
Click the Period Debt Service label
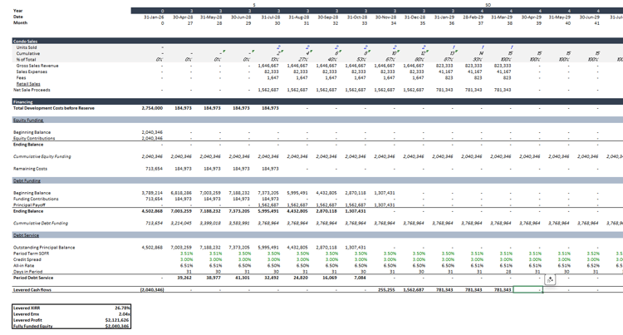pos(33,278)
